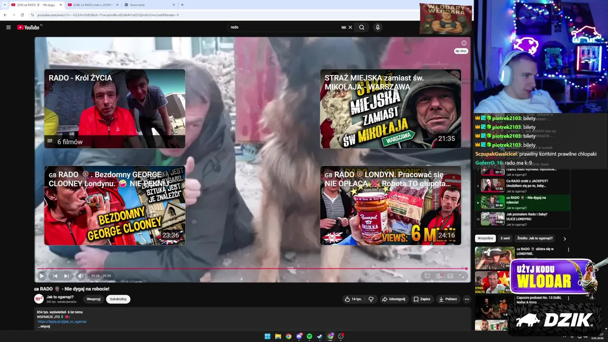Open more actions three-dot menu below video
Screen dimensions: 608x342
pos(467,299)
